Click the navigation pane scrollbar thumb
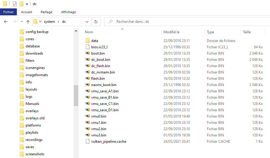270x158 pixels. tap(76, 96)
